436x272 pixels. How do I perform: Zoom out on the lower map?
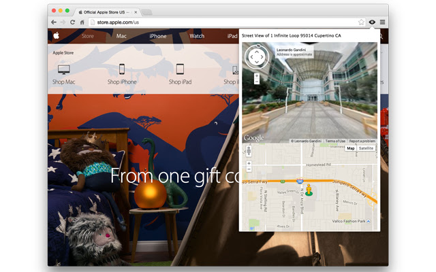click(x=249, y=170)
